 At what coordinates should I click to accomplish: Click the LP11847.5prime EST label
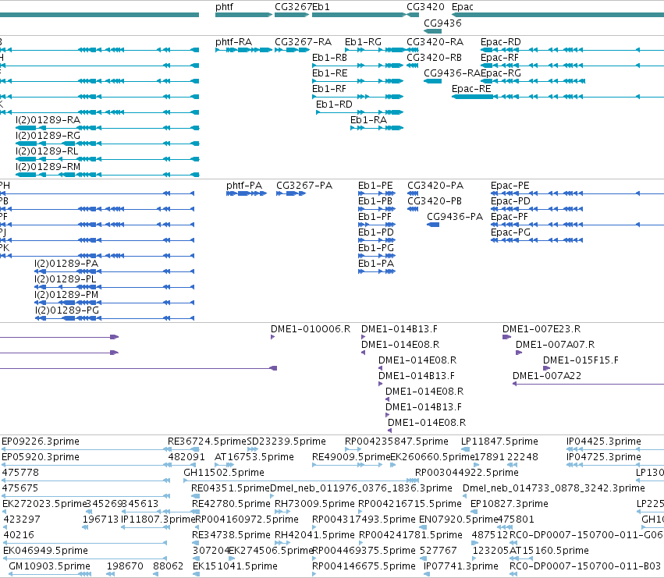coord(499,441)
